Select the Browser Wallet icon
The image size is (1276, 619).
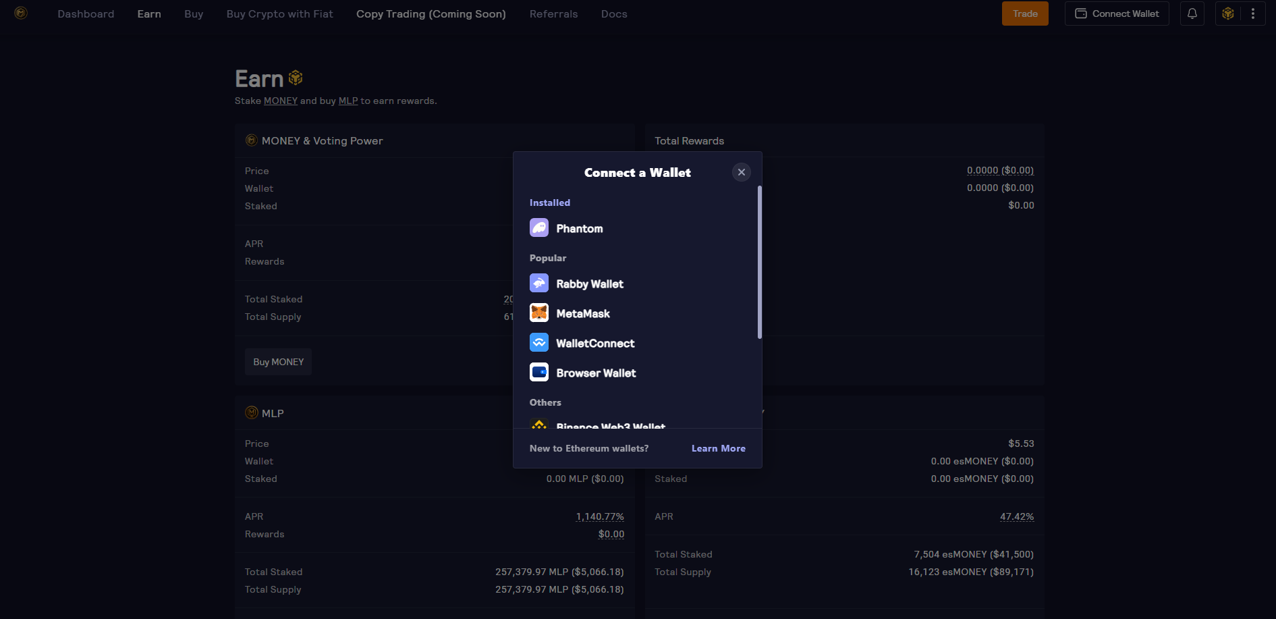point(538,373)
